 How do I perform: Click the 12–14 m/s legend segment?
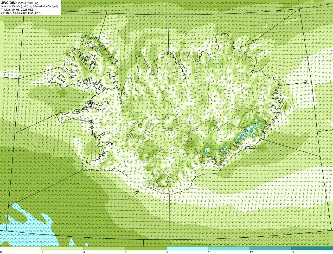[271, 248]
